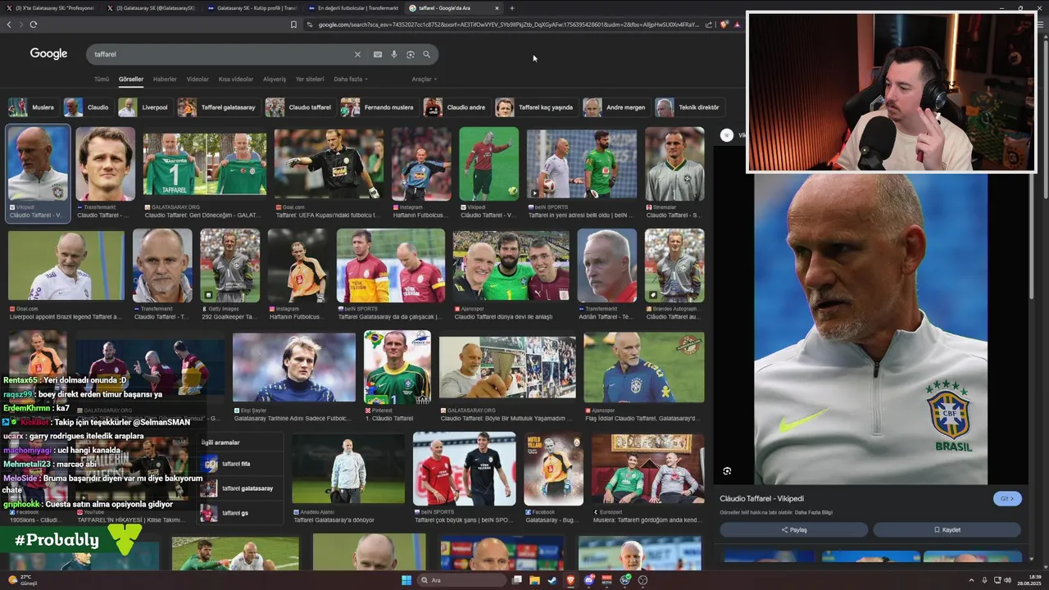This screenshot has height=590, width=1049.
Task: Expand the 'Daha fazla' dropdown
Action: click(350, 79)
